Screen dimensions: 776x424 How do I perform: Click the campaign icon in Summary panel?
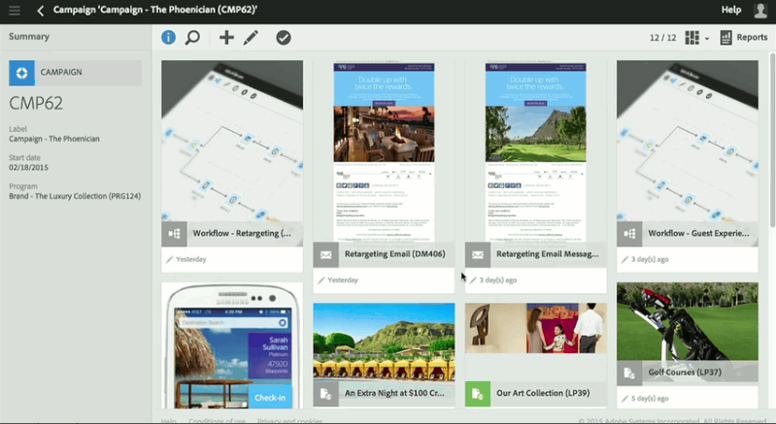coord(22,73)
